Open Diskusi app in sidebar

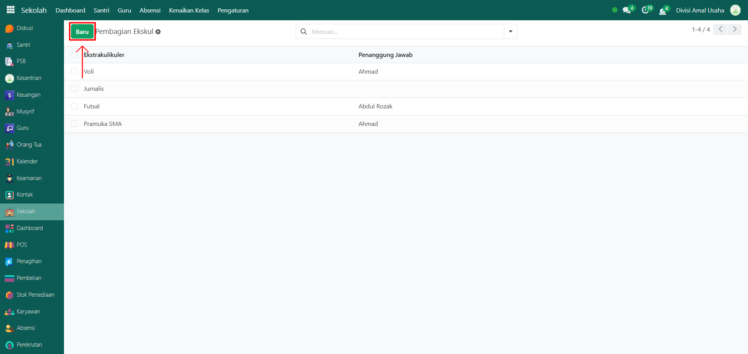point(25,28)
